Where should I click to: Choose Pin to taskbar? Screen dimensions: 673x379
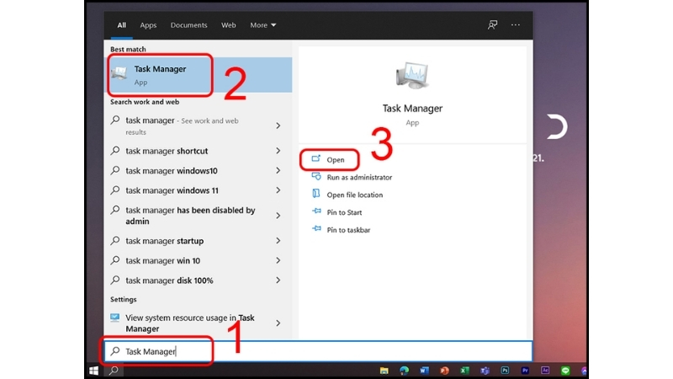348,230
